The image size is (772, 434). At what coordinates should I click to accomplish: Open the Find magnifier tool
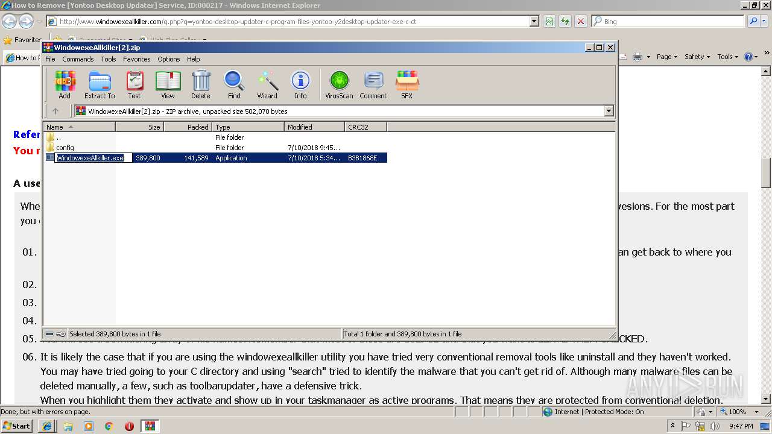(234, 84)
